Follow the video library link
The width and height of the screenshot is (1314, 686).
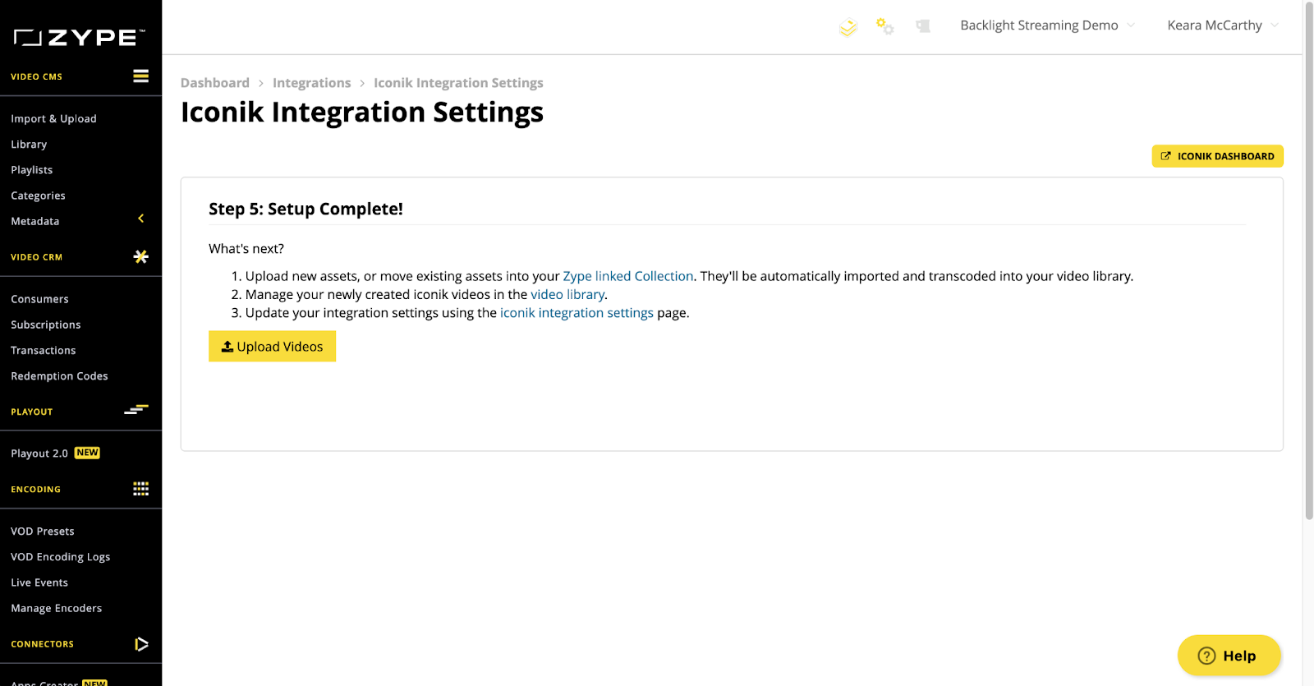(x=567, y=294)
